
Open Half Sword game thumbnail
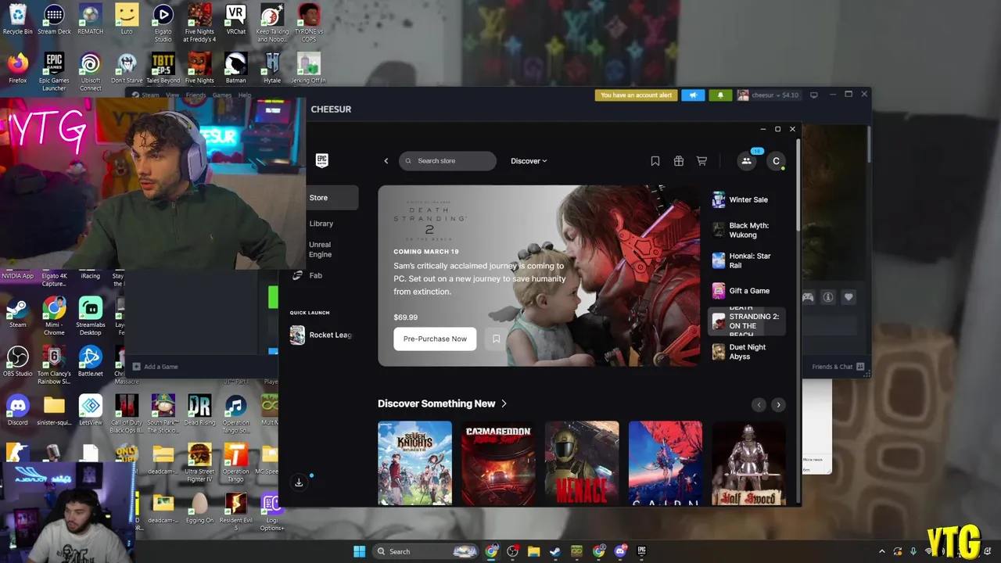click(748, 463)
